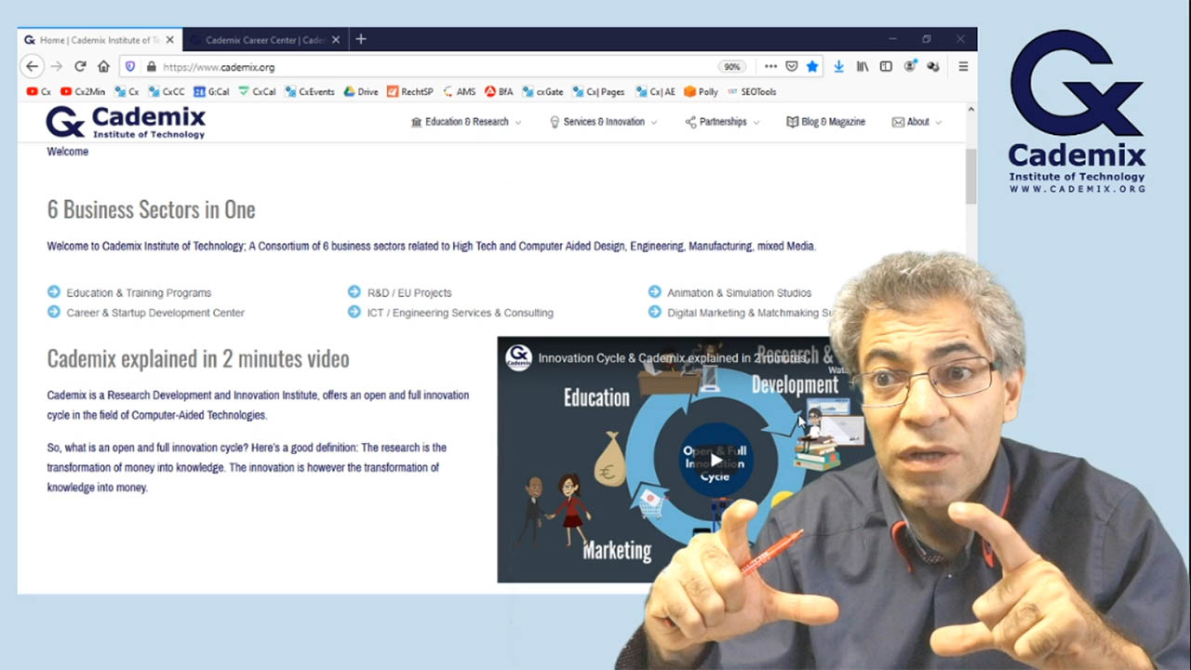Click the Welcome text below the logo
The height and width of the screenshot is (670, 1191).
coord(68,152)
